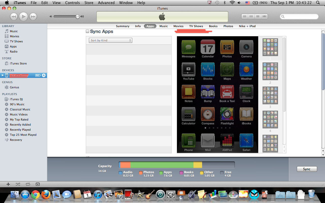Open the Store menu in menu bar
The height and width of the screenshot is (203, 325).
coord(89,3)
